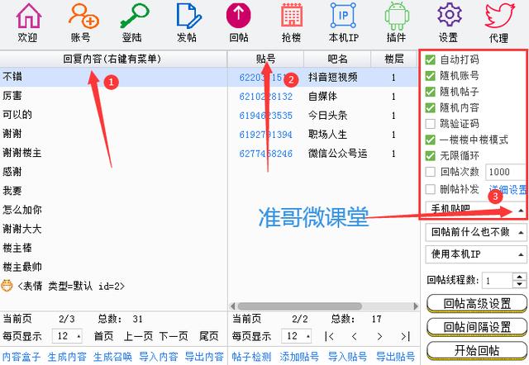Screen dimensions: 529x365
Task: Open the 内容盒子 link
Action: tap(21, 357)
